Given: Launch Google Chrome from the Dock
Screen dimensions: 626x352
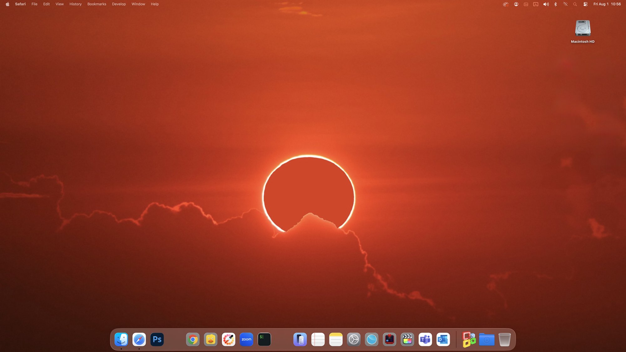Looking at the screenshot, I should point(193,339).
